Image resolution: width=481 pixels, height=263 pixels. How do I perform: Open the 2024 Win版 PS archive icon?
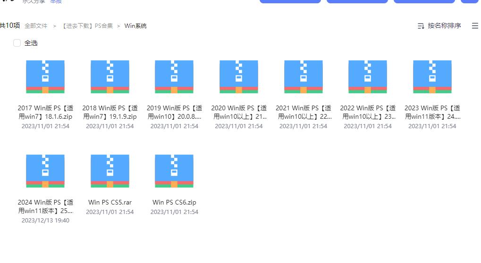click(45, 171)
